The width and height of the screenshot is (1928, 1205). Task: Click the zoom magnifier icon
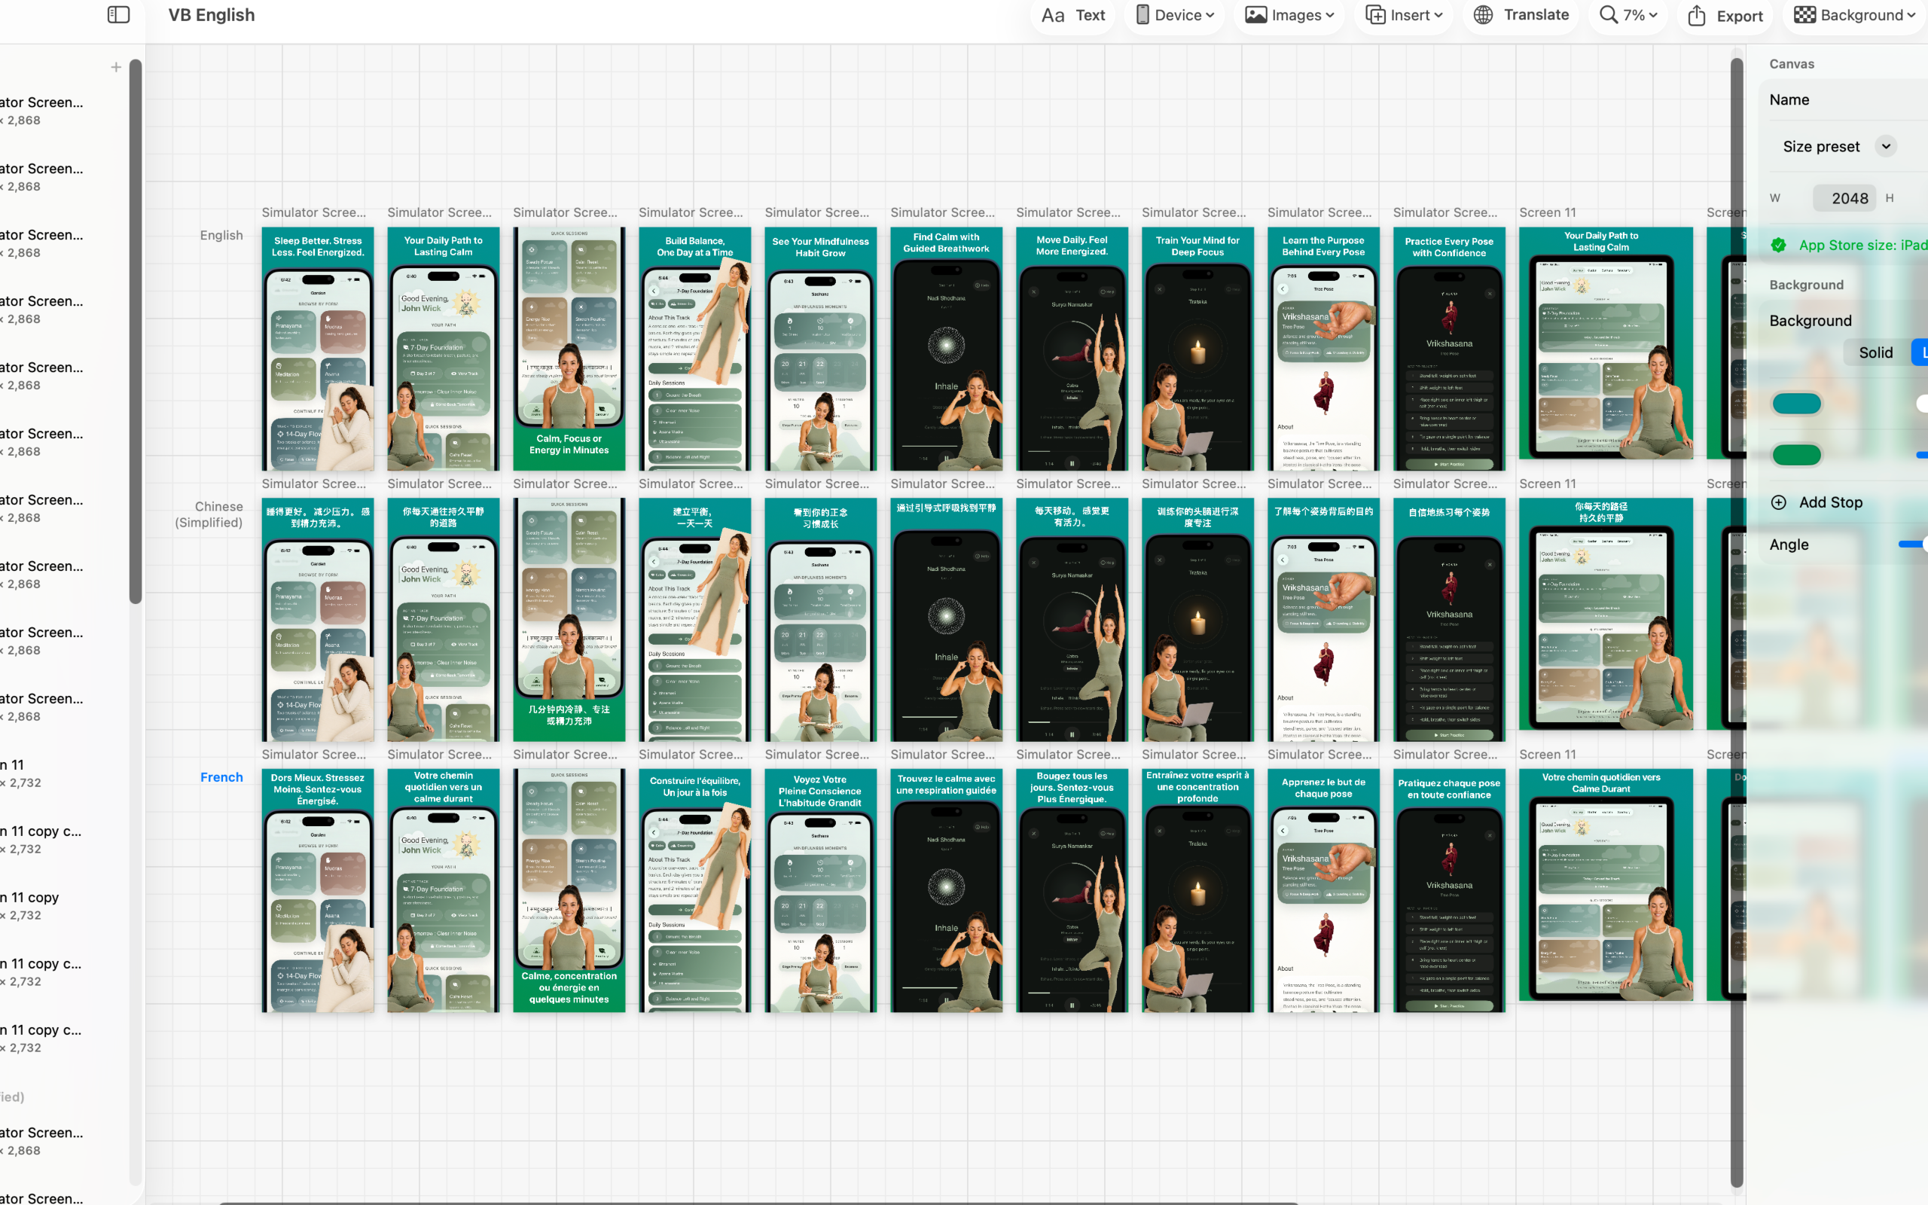tap(1609, 15)
